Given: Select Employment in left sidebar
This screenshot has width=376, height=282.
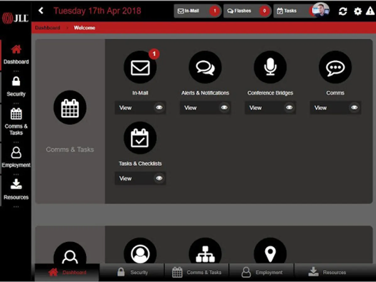Looking at the screenshot, I should (x=16, y=158).
